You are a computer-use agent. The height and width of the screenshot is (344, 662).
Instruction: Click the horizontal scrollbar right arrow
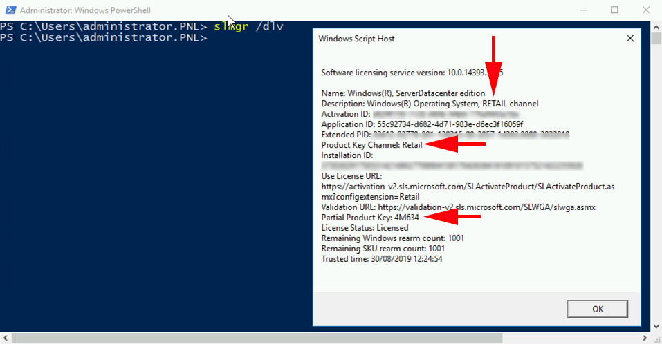pyautogui.click(x=645, y=338)
